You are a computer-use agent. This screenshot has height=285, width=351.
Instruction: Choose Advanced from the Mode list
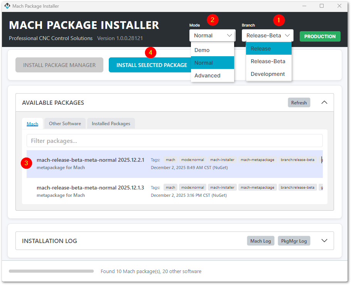(x=213, y=75)
